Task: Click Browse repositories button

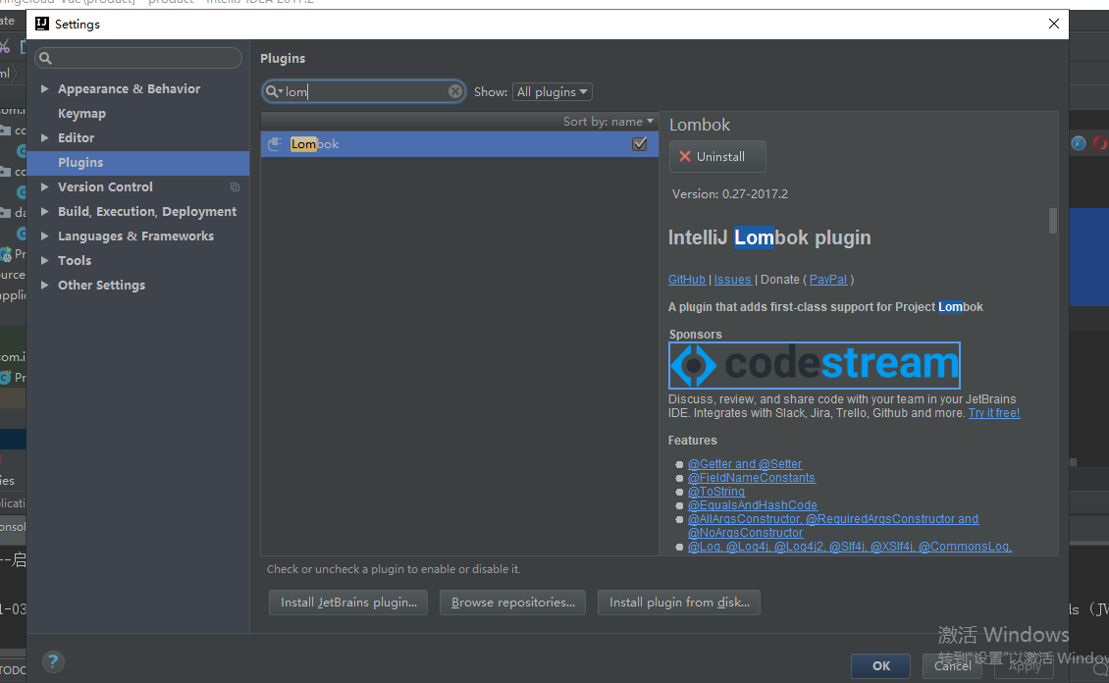Action: [512, 603]
